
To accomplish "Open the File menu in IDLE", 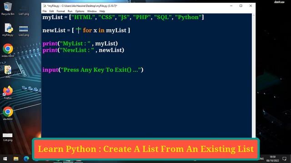I will pyautogui.click(x=45, y=11).
